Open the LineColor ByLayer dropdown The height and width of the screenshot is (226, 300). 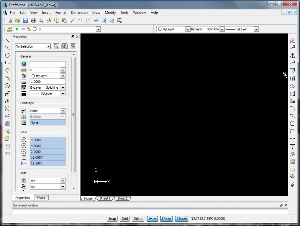tap(63, 76)
